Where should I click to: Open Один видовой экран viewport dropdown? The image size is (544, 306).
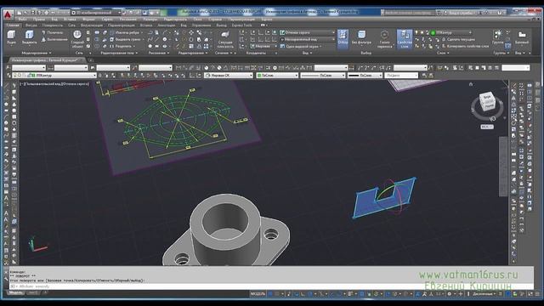[x=301, y=46]
